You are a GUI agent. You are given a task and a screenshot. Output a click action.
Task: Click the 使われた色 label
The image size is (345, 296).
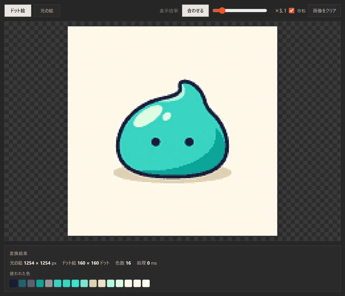20,273
